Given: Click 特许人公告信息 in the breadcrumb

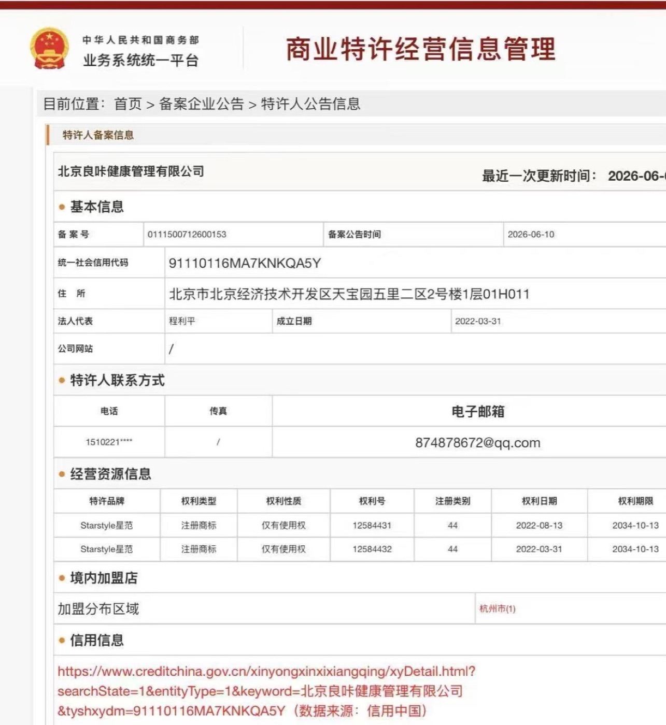Looking at the screenshot, I should 310,104.
